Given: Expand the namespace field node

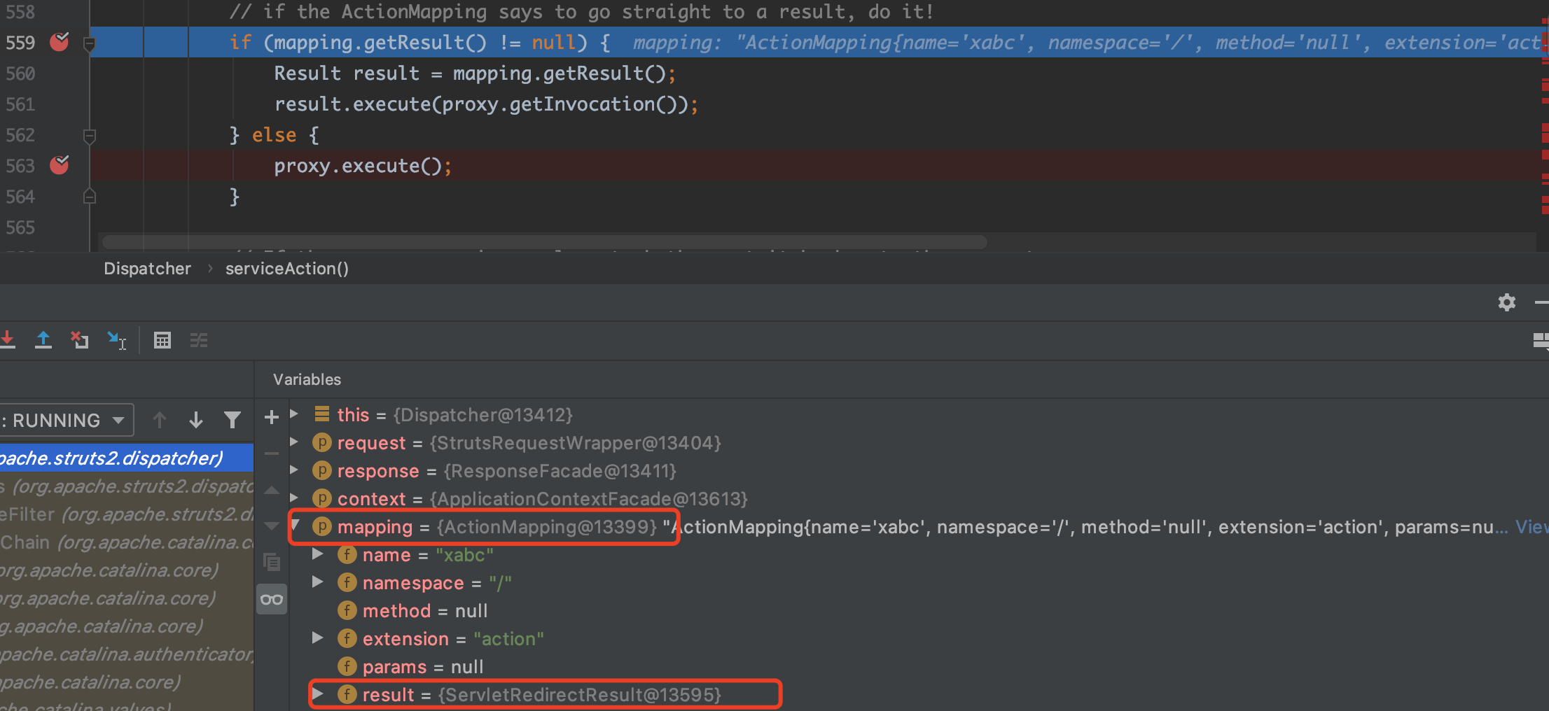Looking at the screenshot, I should [317, 582].
